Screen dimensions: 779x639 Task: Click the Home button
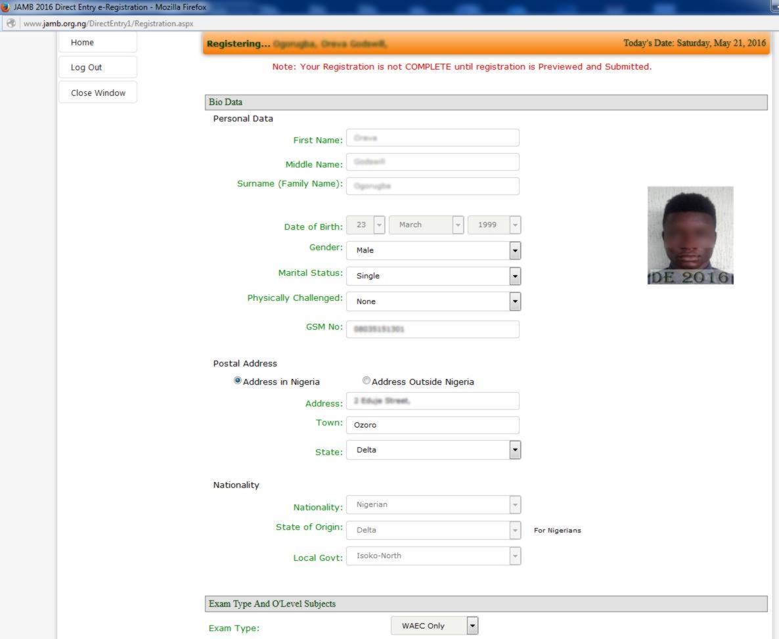[x=97, y=41]
